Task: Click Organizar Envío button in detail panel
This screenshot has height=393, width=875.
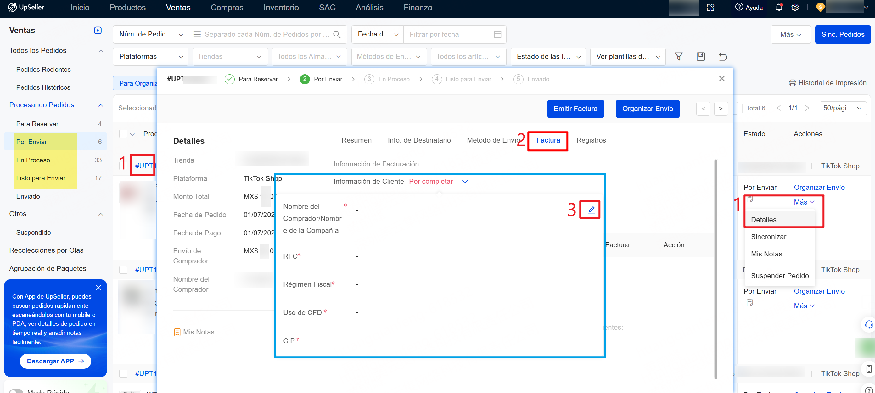Action: [648, 109]
